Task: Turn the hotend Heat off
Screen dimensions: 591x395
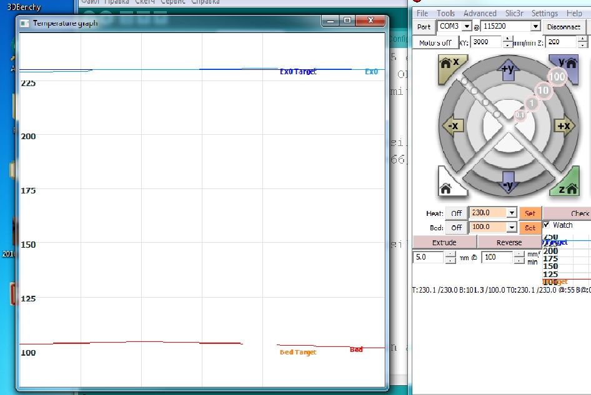Action: 457,213
